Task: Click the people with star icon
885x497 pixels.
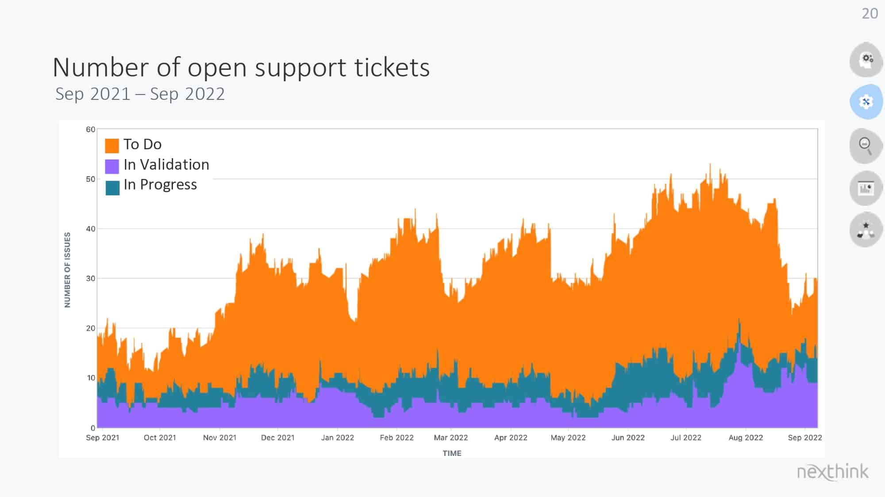Action: (x=866, y=230)
